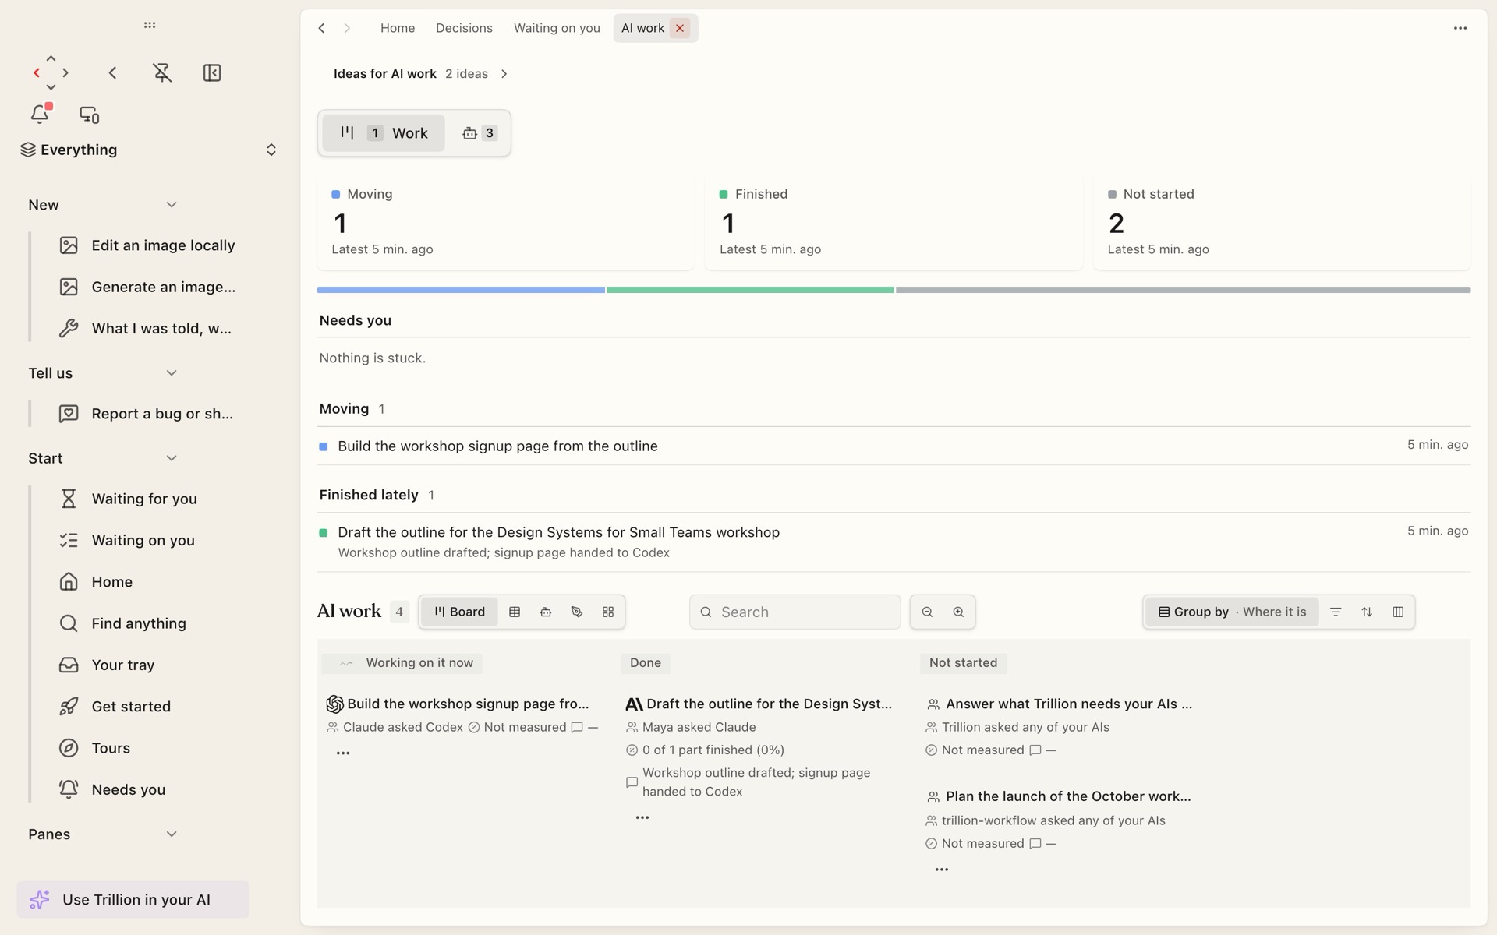
Task: Open the columns layout icon
Action: click(1398, 612)
